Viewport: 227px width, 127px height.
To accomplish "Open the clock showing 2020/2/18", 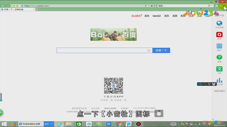I will point(219,124).
